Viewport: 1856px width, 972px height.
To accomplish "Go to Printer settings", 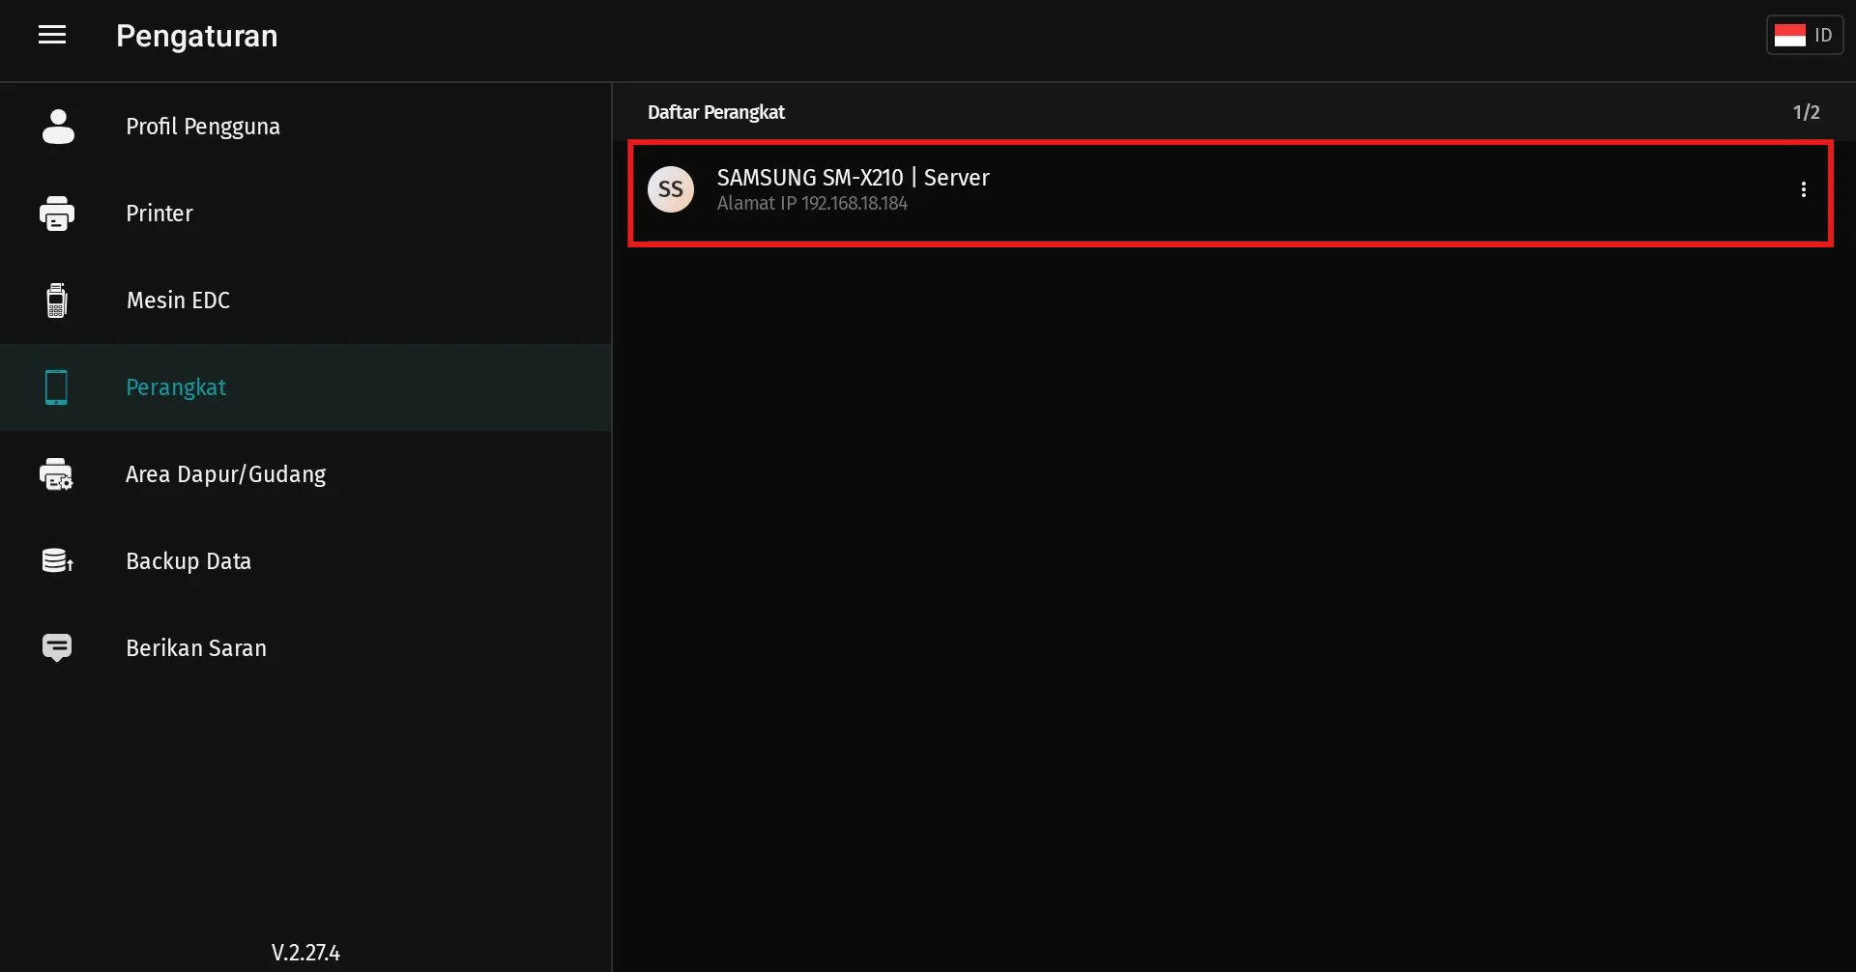I will point(159,214).
